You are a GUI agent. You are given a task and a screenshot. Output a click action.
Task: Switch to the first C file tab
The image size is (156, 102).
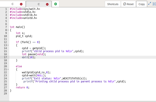coord(13,4)
